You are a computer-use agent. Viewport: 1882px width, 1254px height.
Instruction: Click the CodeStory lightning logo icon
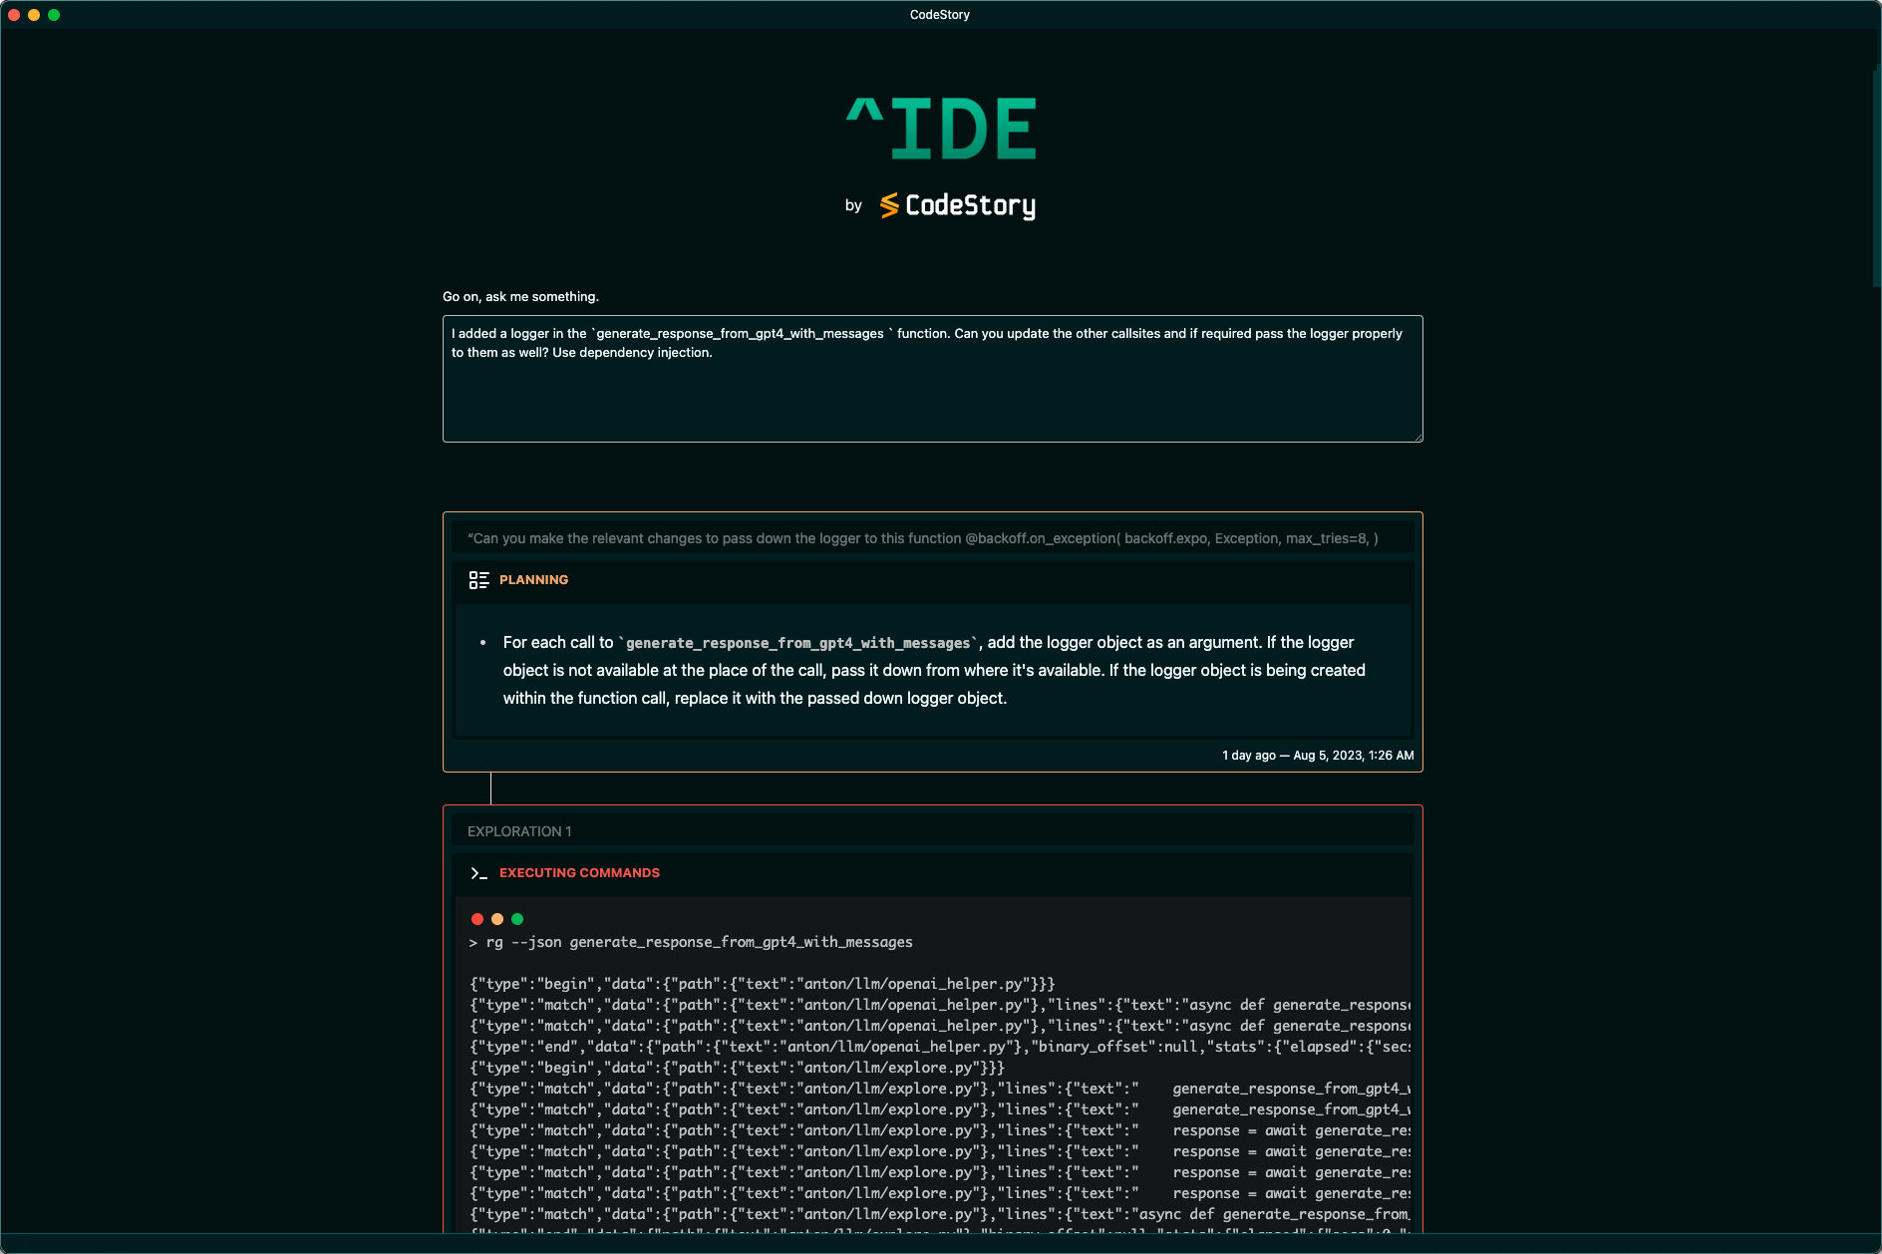point(889,205)
